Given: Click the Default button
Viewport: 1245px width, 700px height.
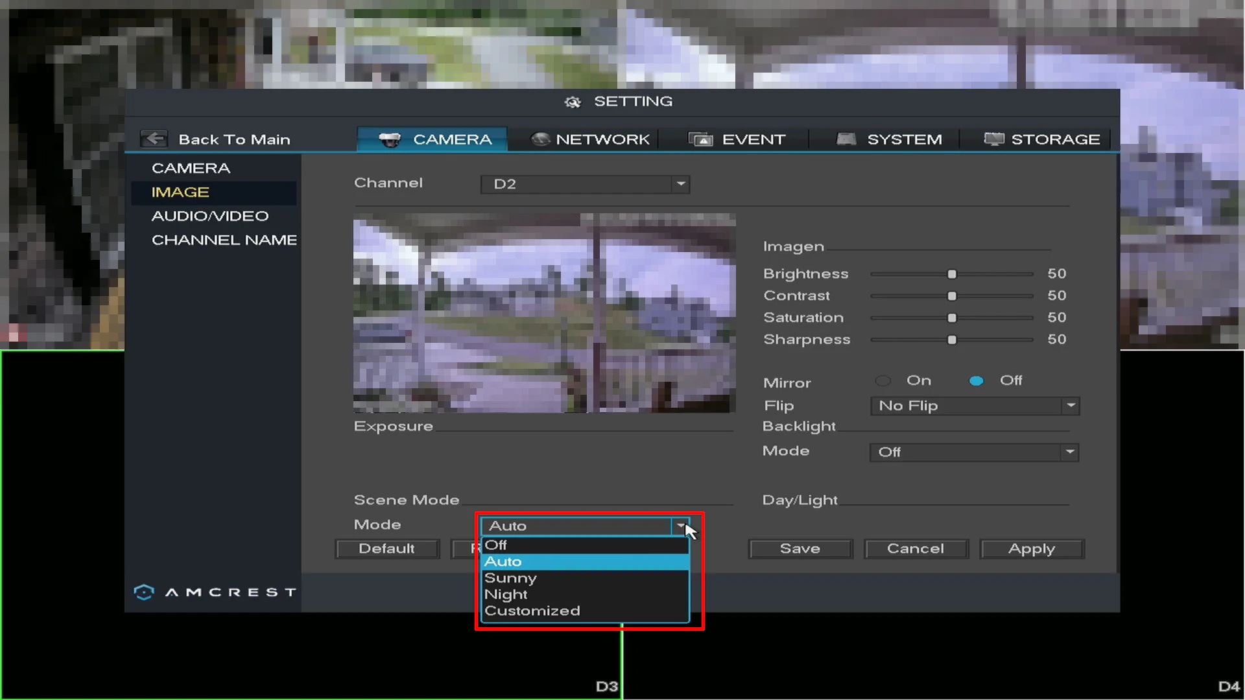Looking at the screenshot, I should 387,549.
